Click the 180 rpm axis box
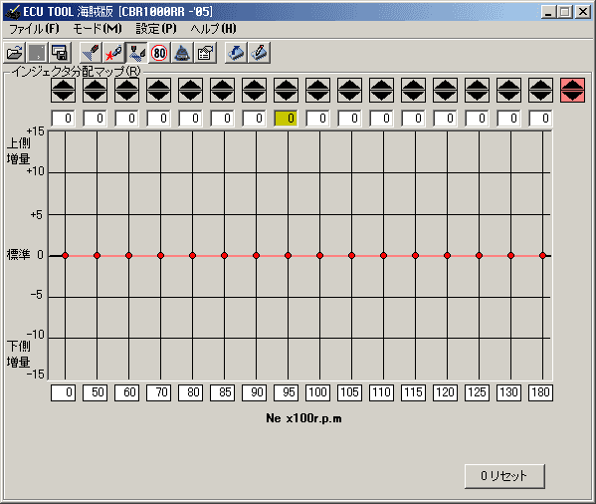Screen dimensions: 596x504 click(x=541, y=392)
